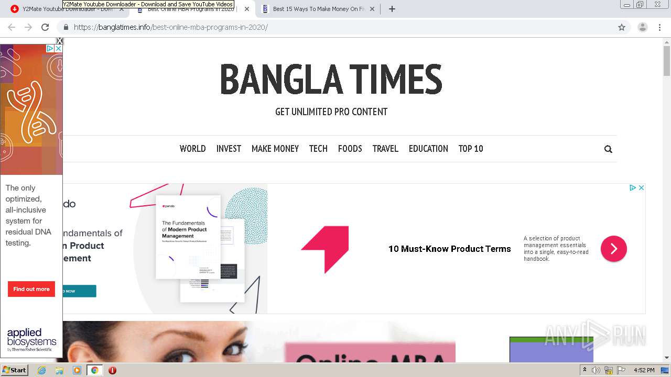The height and width of the screenshot is (377, 671).
Task: Open the file explorer folder in taskbar
Action: point(59,370)
